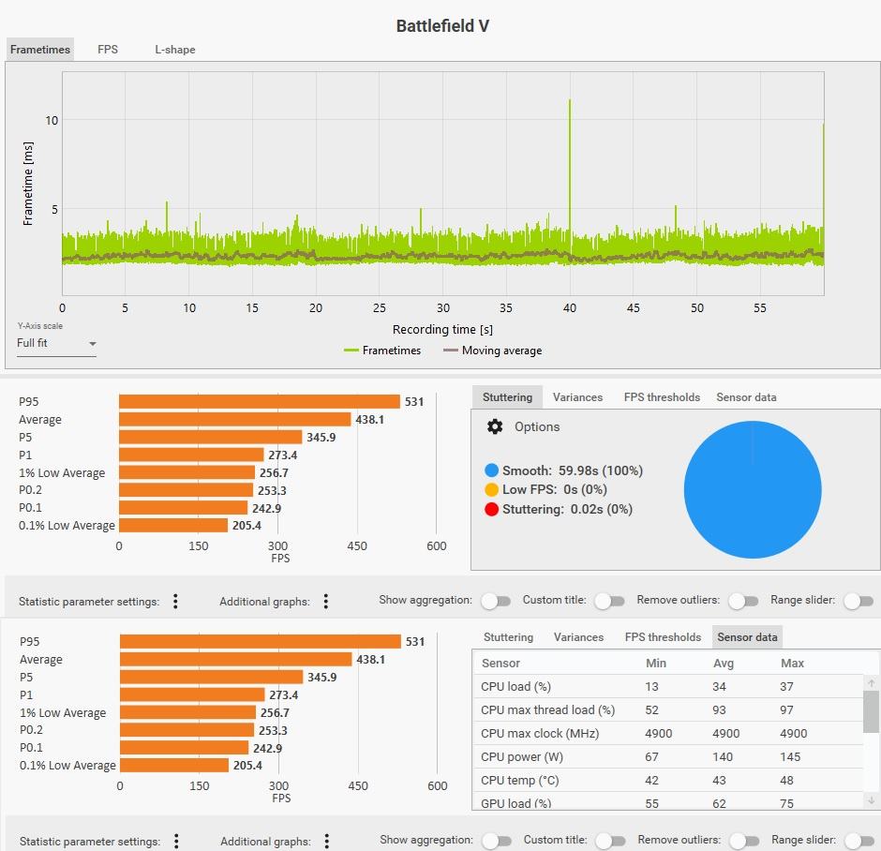
Task: Open upper Additional graphs three-dot menu
Action: click(x=326, y=601)
